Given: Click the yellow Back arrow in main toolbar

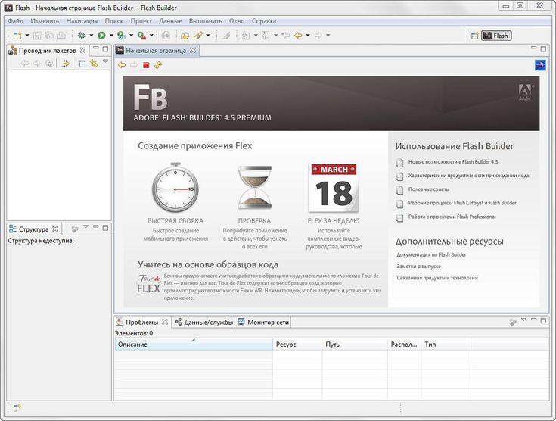Looking at the screenshot, I should (x=298, y=35).
